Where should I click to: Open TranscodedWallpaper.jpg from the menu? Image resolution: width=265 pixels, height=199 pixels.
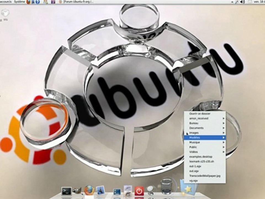(205, 176)
